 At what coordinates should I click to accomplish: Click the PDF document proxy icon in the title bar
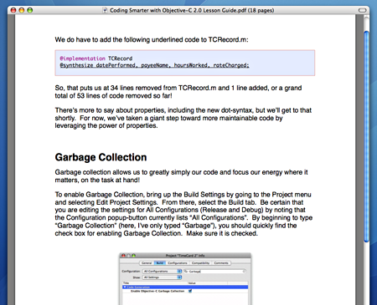105,10
